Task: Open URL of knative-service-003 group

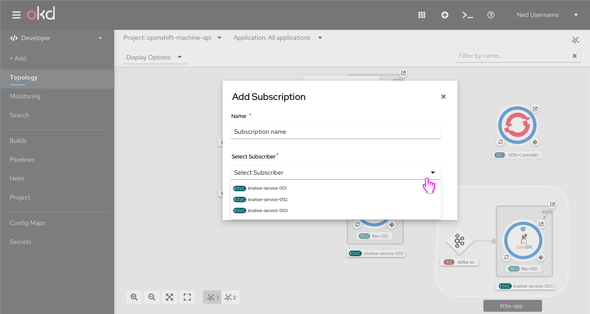Action: [x=553, y=205]
